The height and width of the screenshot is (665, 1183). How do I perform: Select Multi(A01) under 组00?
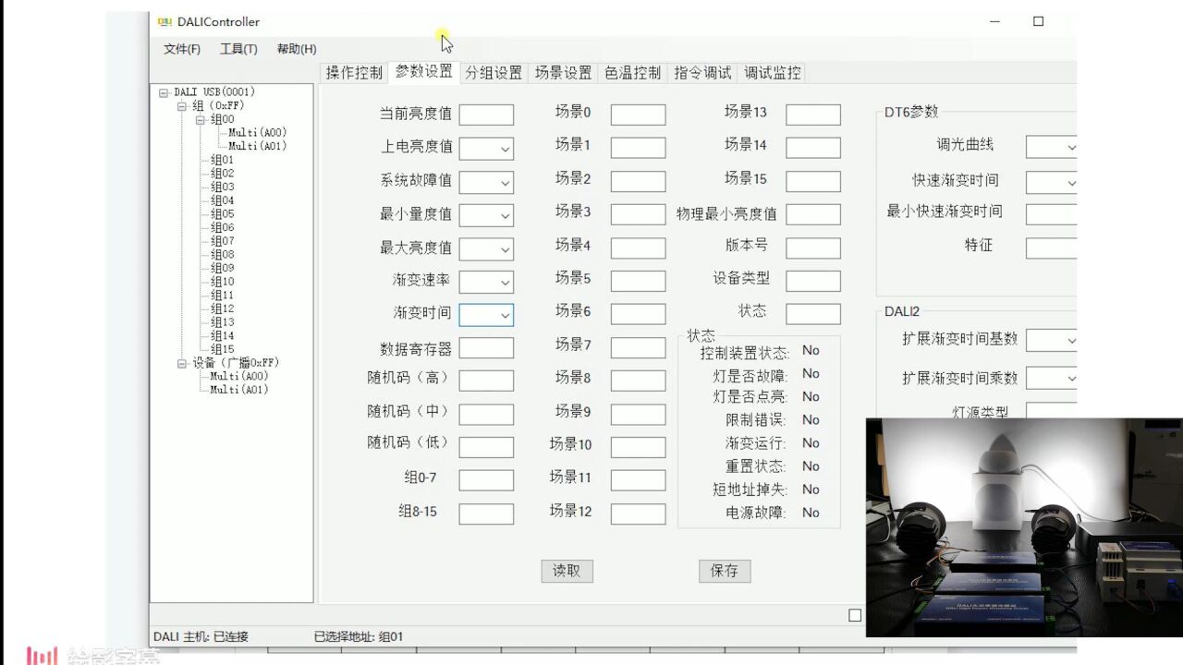[258, 145]
